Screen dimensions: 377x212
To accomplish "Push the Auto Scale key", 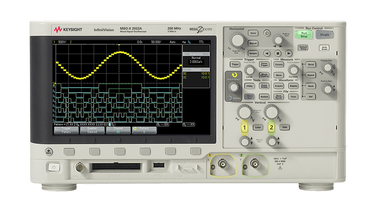I will [x=324, y=48].
